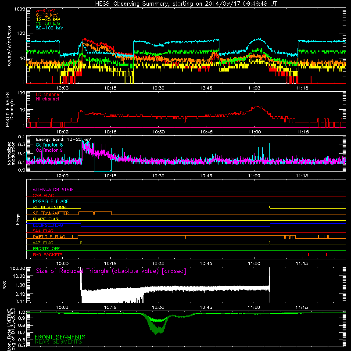Image resolution: width=351 pixels, height=351 pixels.
Task: Select the REAR SEGMENTS legend label
Action: (58, 342)
